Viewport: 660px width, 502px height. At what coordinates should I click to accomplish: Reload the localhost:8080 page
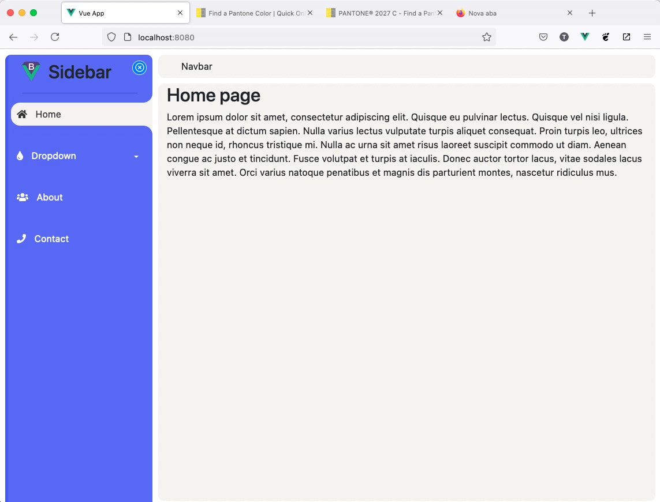point(55,36)
